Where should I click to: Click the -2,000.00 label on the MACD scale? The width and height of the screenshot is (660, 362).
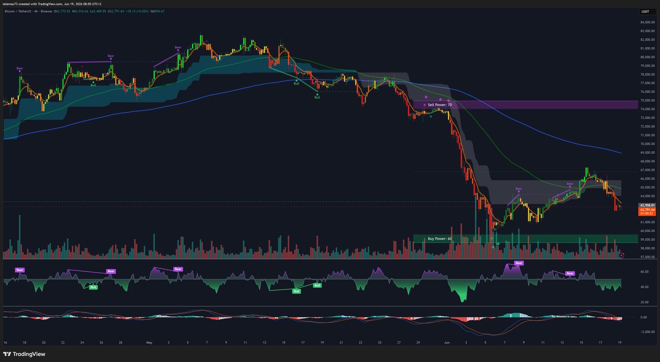647,331
